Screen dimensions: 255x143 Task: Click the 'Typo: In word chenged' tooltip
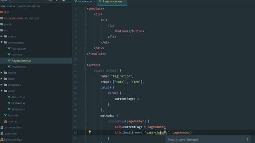coord(183,139)
